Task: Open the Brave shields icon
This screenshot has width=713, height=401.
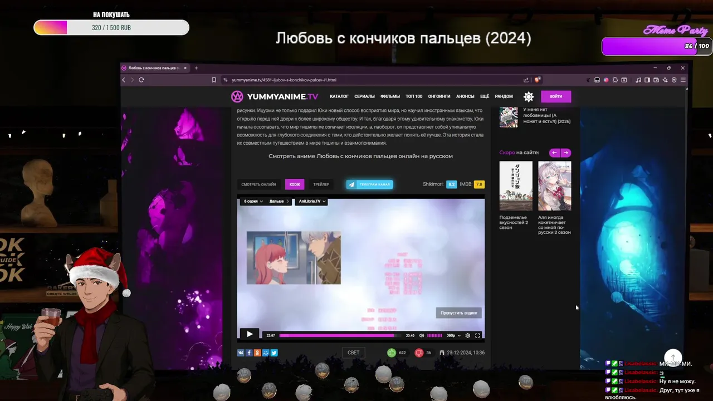Action: point(538,80)
